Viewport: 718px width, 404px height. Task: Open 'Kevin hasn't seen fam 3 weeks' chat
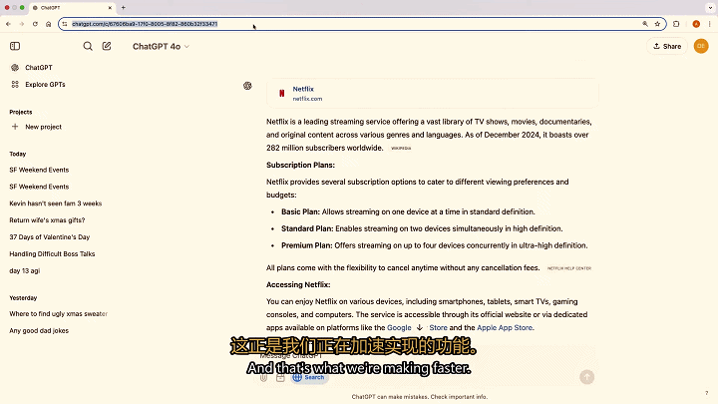pos(55,203)
